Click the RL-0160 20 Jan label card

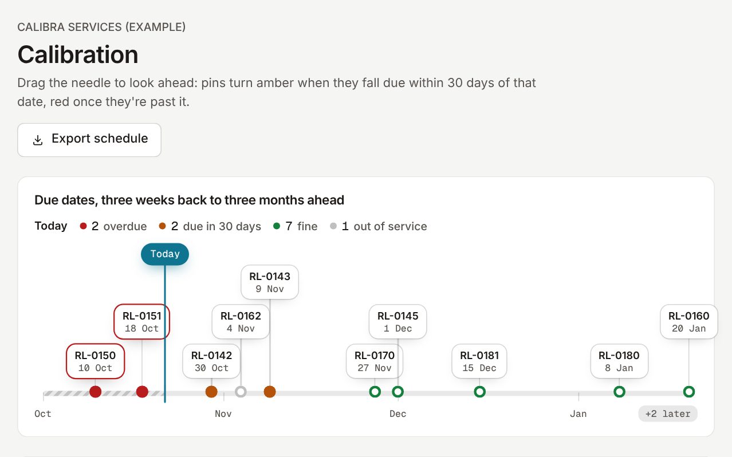(689, 322)
